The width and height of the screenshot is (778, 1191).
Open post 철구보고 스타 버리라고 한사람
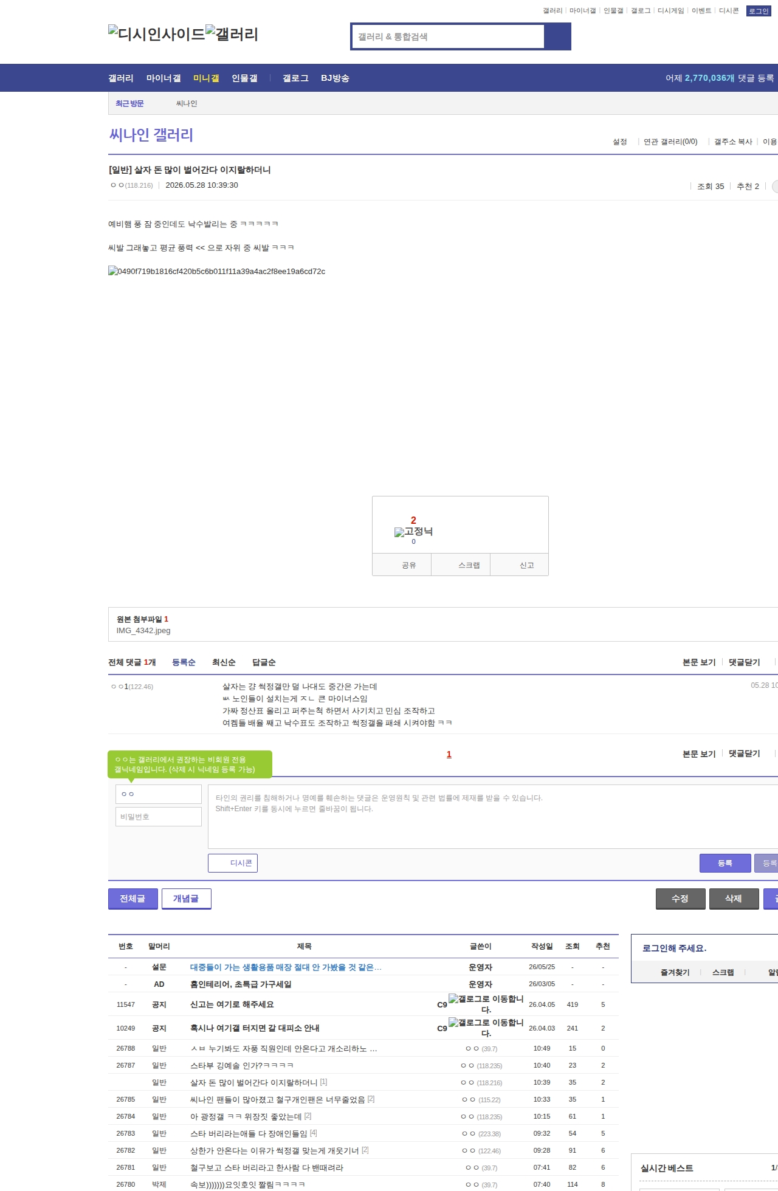point(267,1167)
